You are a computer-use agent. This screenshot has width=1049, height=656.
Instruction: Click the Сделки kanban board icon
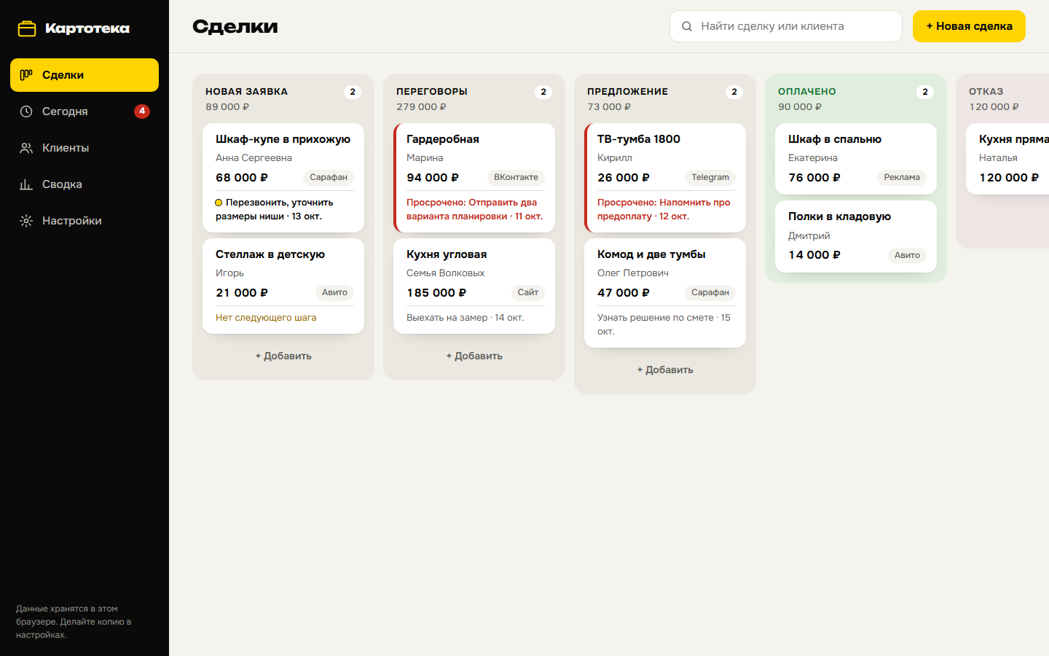26,74
